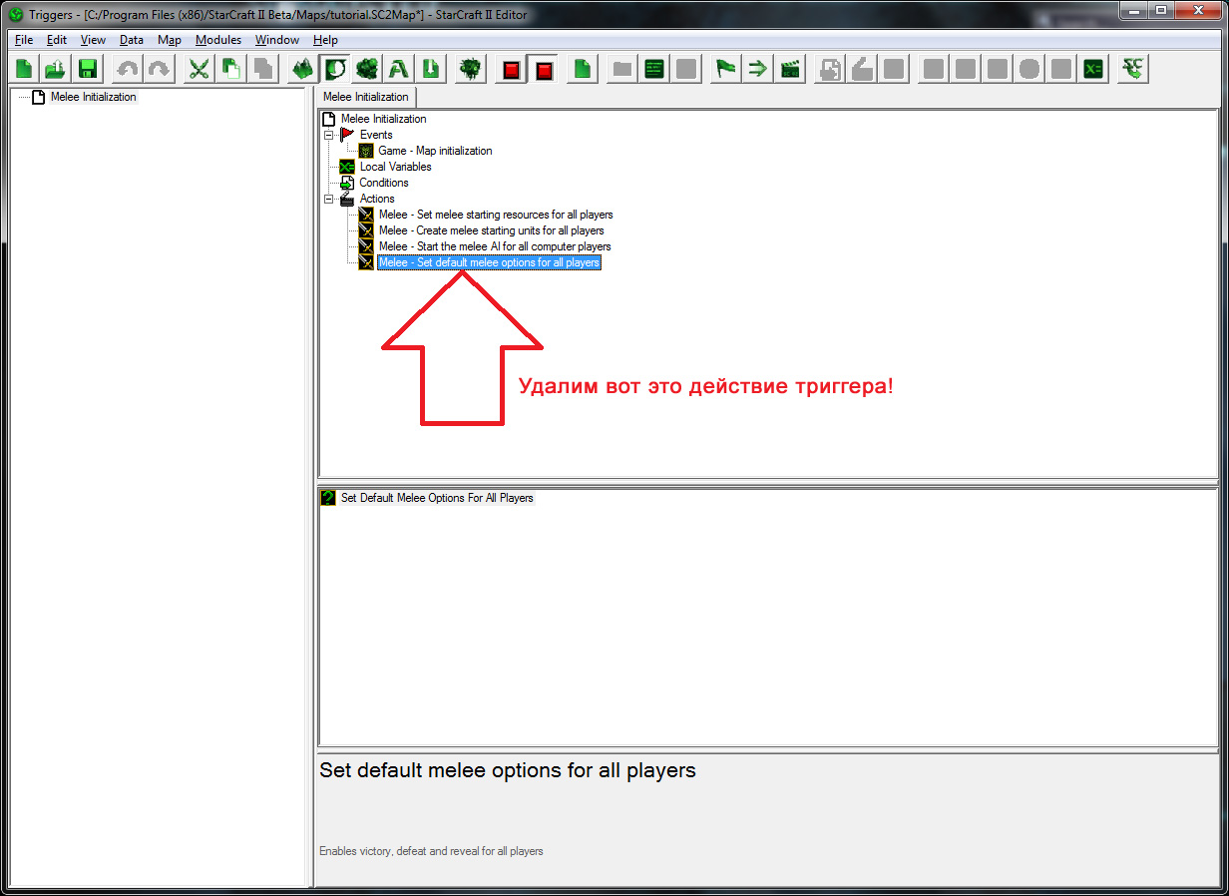
Task: Add new condition with green arrow icon
Action: click(x=758, y=69)
